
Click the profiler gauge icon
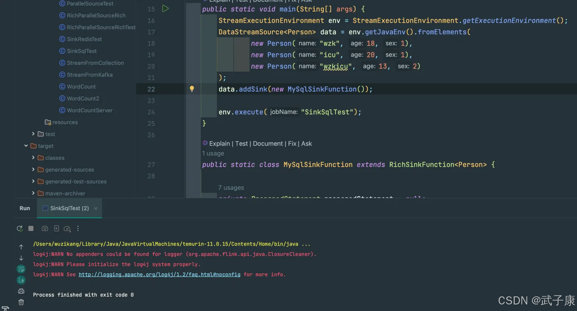click(67, 229)
